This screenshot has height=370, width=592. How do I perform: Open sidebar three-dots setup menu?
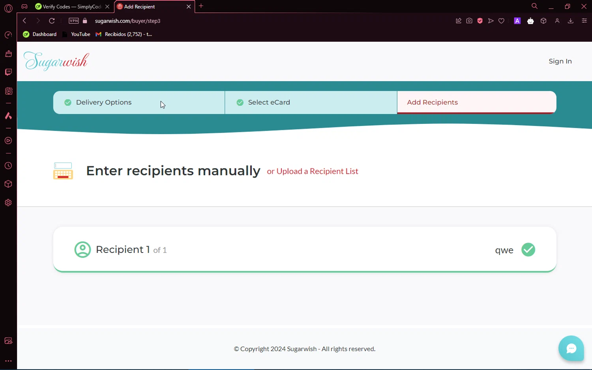(8, 361)
